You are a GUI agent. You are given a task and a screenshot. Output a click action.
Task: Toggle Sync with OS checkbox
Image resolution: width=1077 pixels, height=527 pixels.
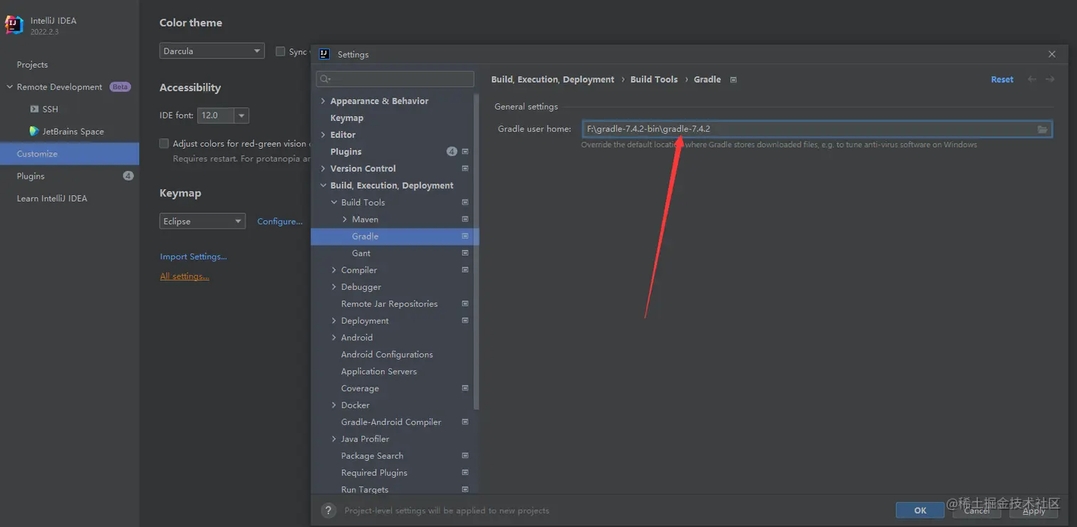point(281,51)
